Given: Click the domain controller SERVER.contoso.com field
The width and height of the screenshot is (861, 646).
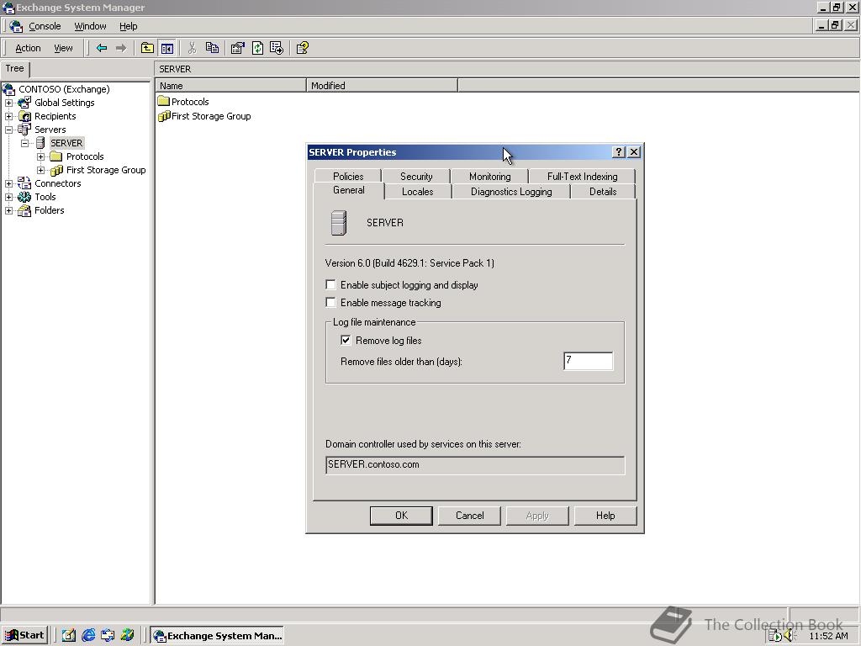Looking at the screenshot, I should pyautogui.click(x=475, y=464).
